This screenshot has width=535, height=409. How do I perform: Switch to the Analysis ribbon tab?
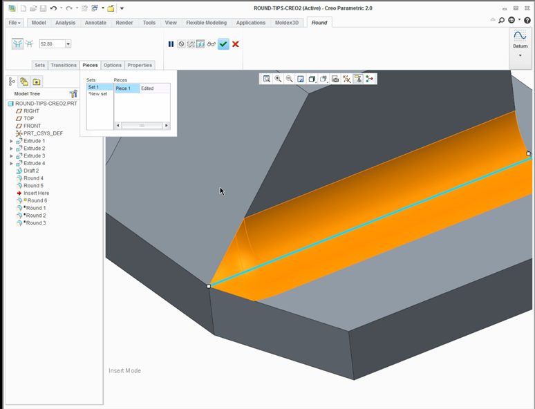pyautogui.click(x=65, y=23)
